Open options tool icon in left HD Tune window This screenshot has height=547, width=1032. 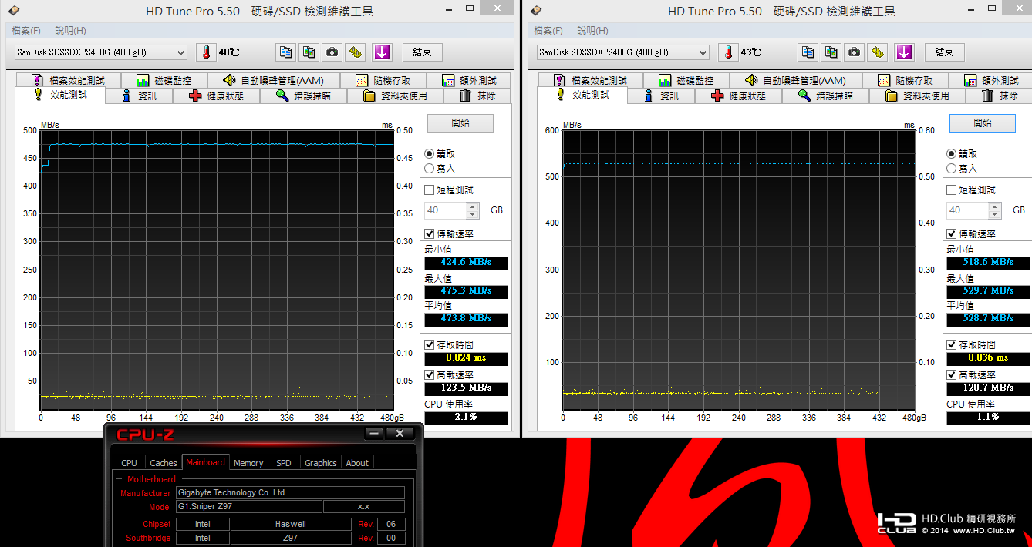click(x=356, y=52)
